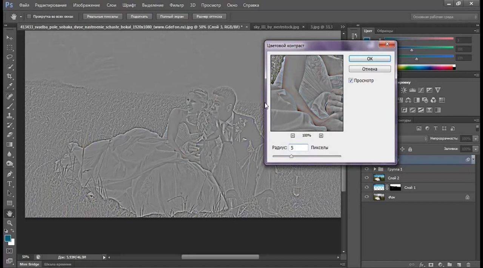This screenshot has height=268, width=483.
Task: Add Brightness/Contrast adjustment icon
Action: [404, 90]
